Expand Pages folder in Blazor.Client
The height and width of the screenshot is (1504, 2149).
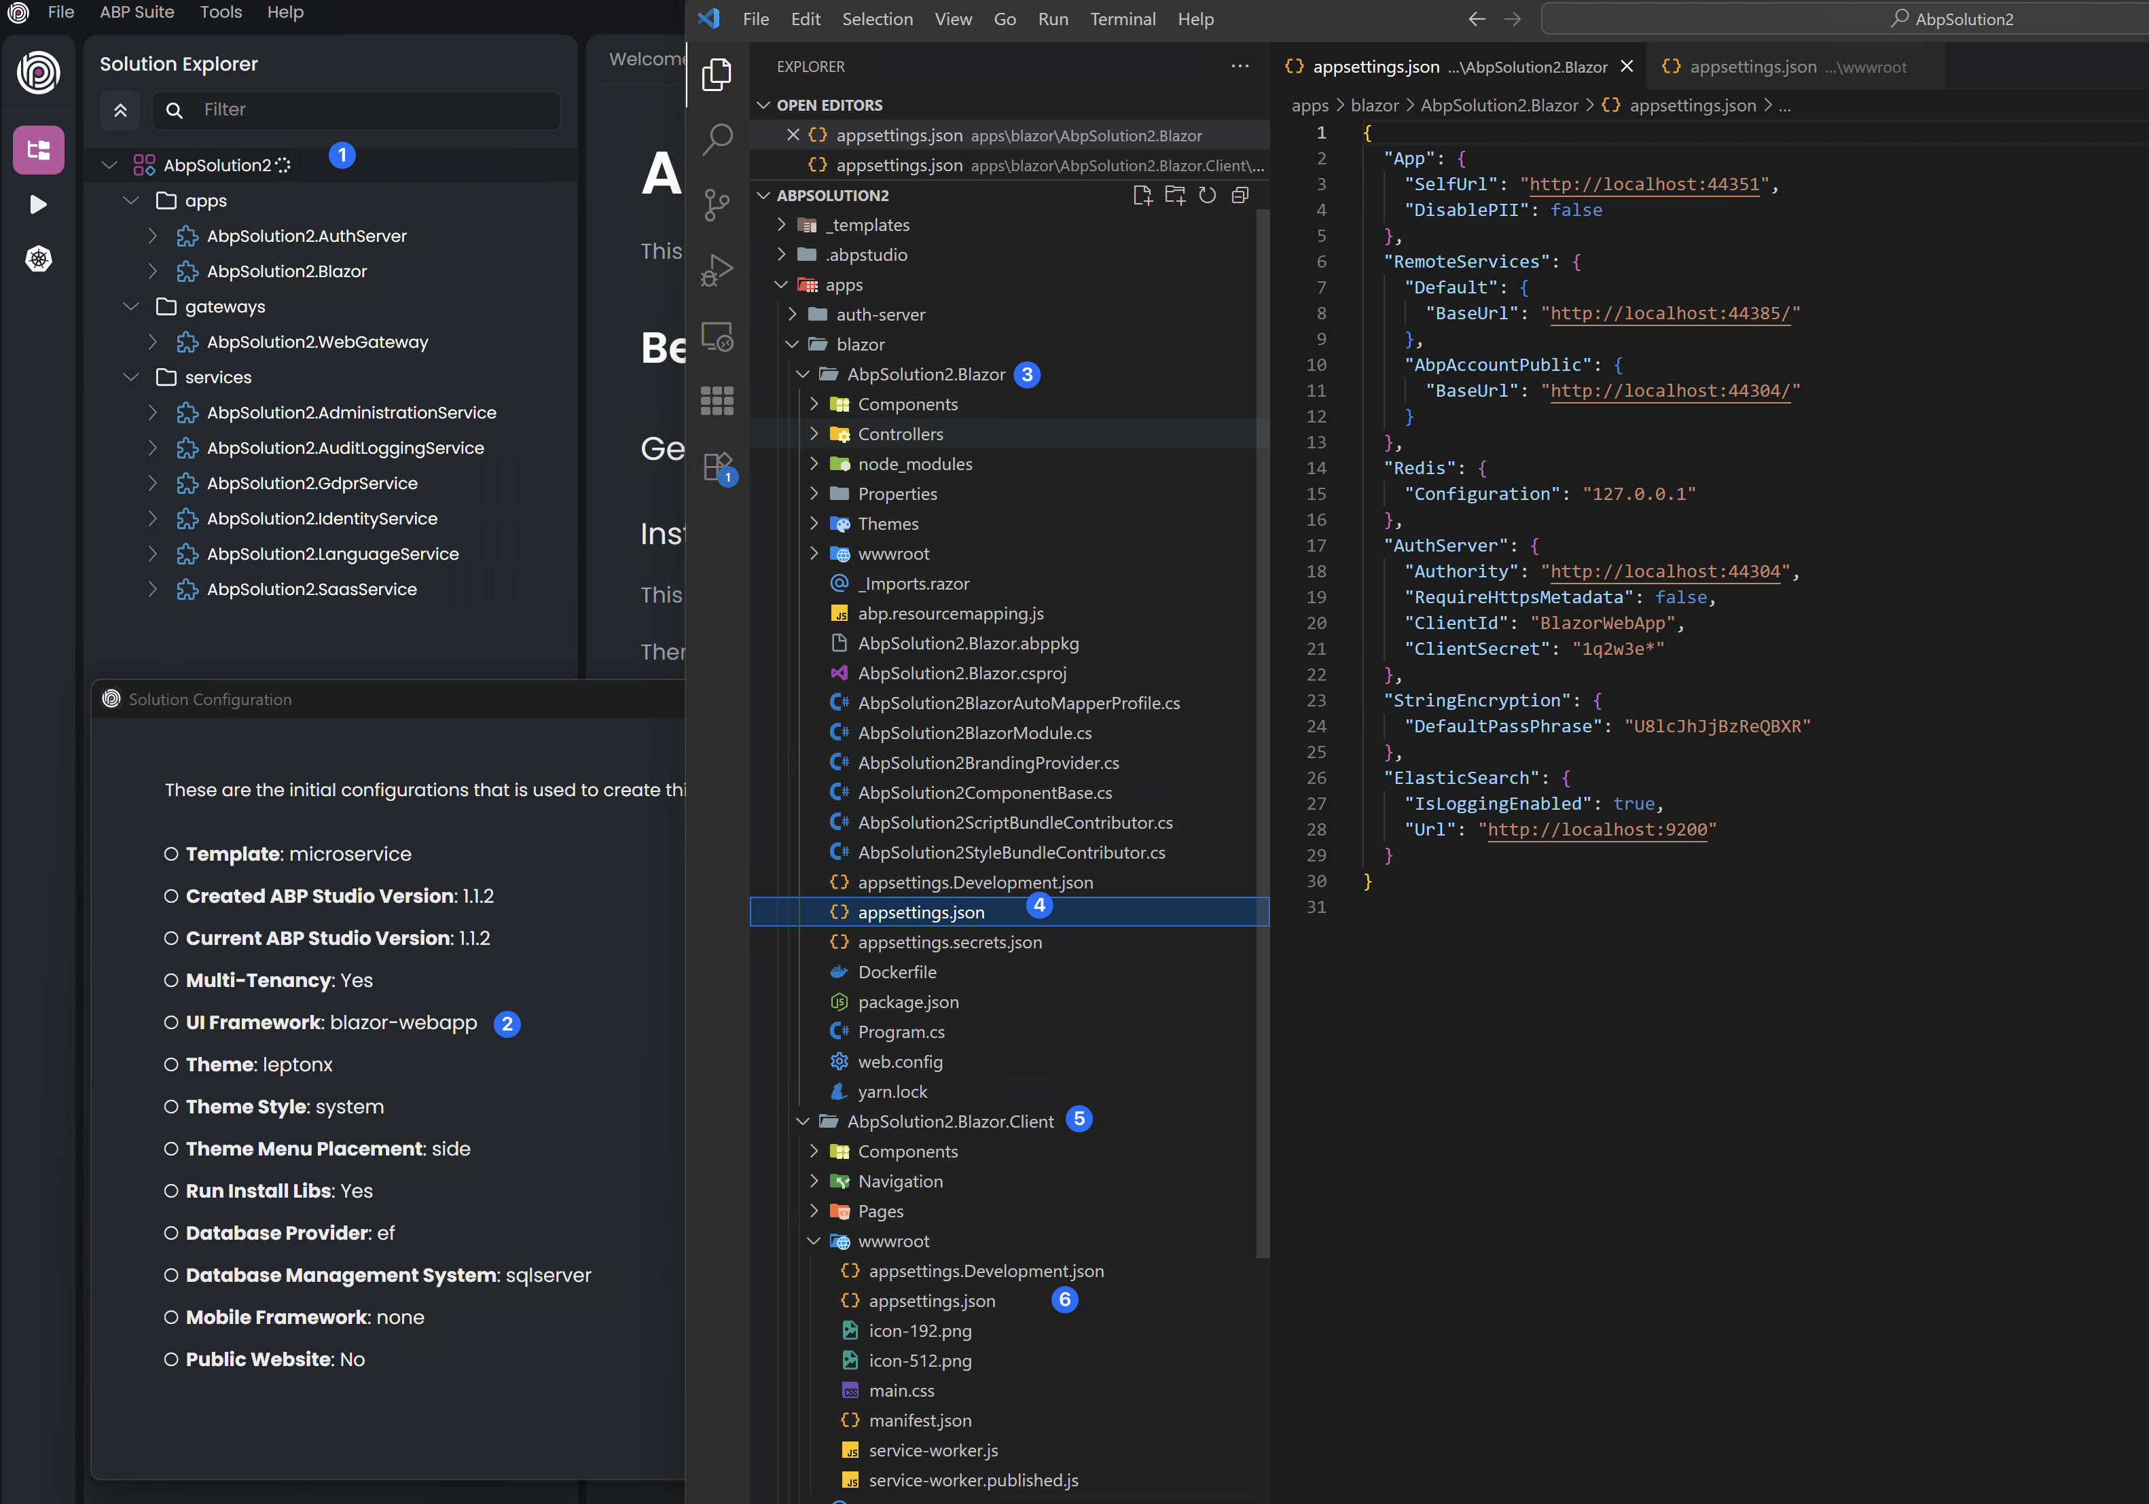click(x=814, y=1211)
